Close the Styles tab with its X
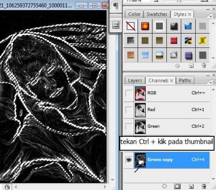 click(x=189, y=14)
